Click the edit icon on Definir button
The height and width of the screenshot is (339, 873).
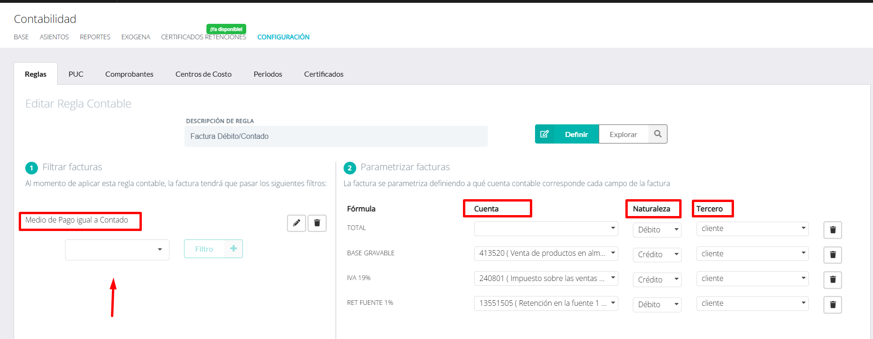click(544, 134)
